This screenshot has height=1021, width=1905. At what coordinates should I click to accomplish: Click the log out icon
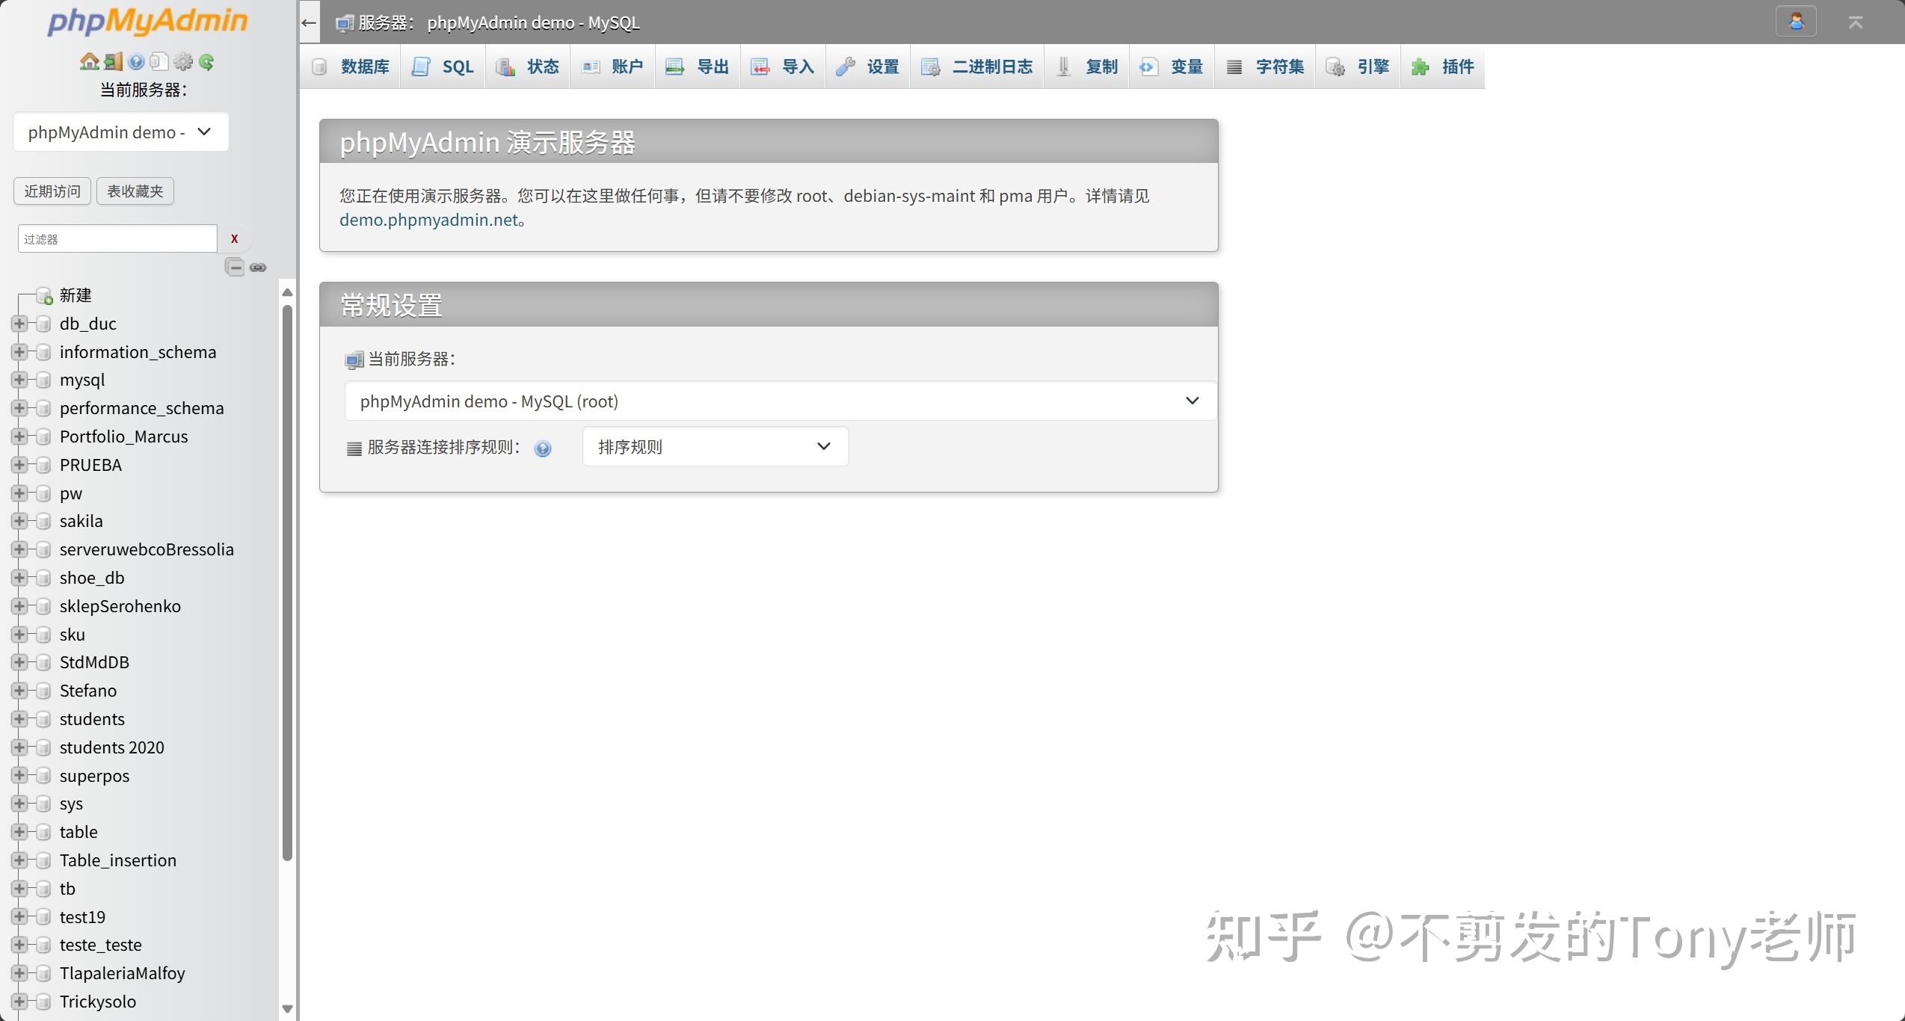click(113, 61)
